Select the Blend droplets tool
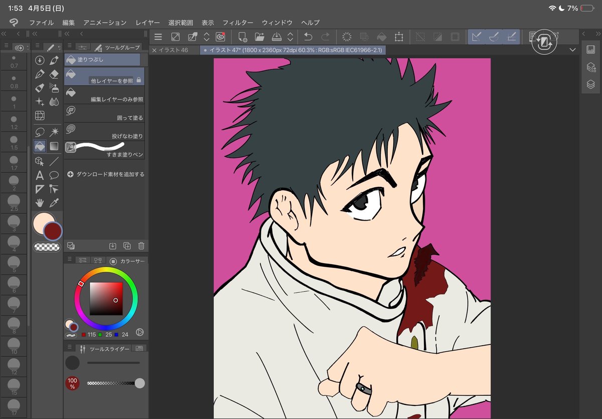Viewport: 602px width, 419px height. (54, 102)
